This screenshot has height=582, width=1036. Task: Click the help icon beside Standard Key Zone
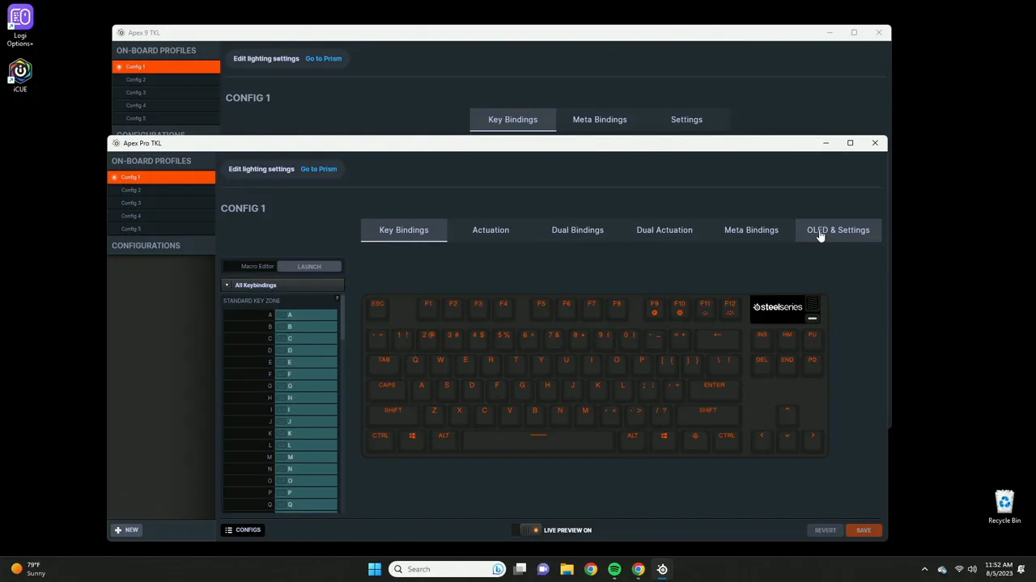click(337, 300)
